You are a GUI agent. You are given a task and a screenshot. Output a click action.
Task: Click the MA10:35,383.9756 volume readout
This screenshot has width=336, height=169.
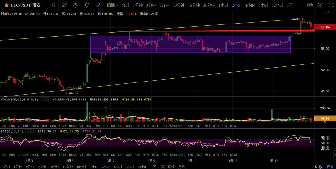tap(137, 100)
